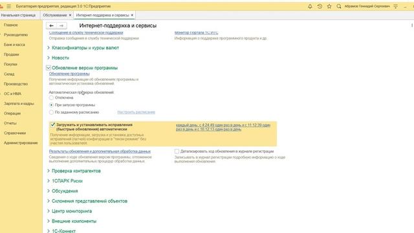The height and width of the screenshot is (233, 414).
Task: Click user name Абрамов Геннадий Сергеевич
Action: click(x=367, y=6)
